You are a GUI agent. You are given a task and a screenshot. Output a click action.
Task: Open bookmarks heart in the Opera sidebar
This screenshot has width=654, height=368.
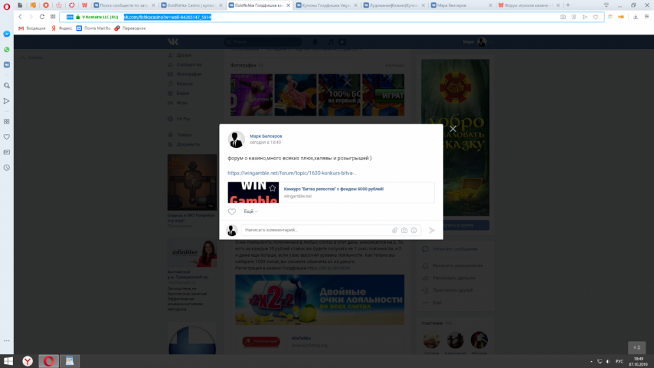[7, 137]
